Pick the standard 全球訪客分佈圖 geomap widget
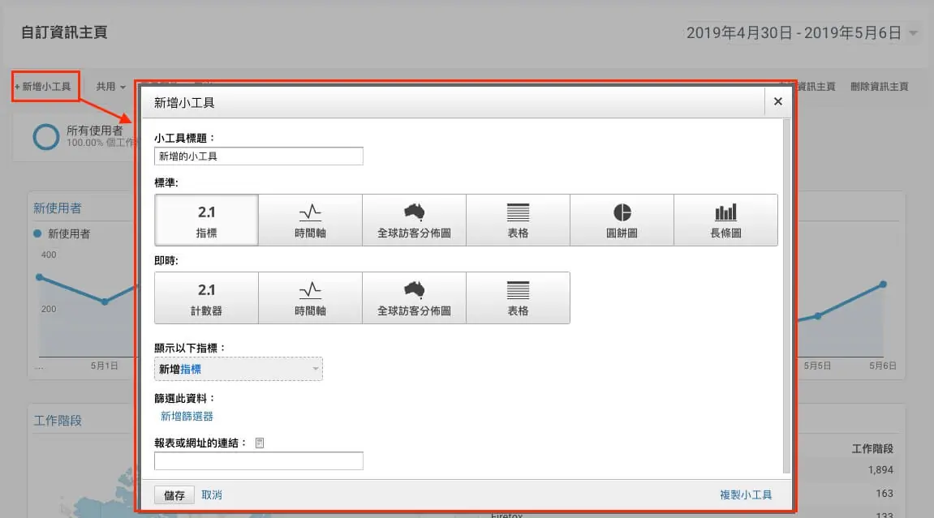The image size is (934, 518). click(414, 220)
